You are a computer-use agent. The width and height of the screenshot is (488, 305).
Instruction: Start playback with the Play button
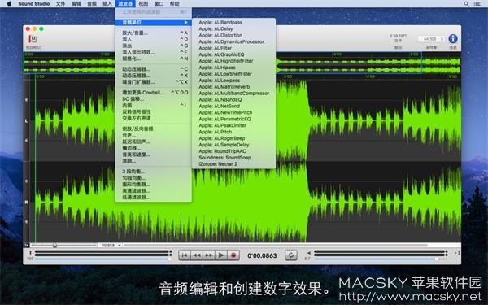[221, 255]
